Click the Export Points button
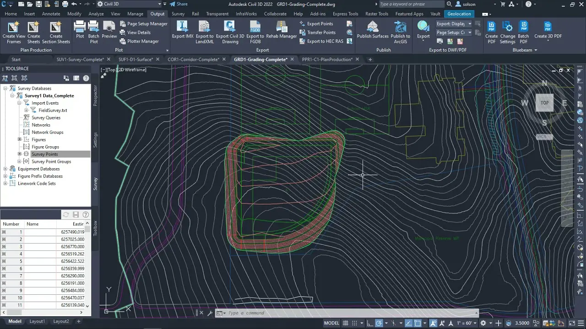 point(316,24)
